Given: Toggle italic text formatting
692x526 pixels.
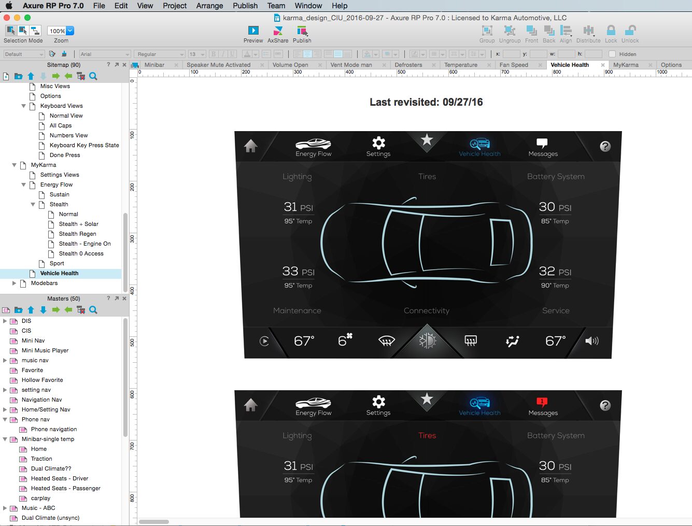Looking at the screenshot, I should 223,54.
